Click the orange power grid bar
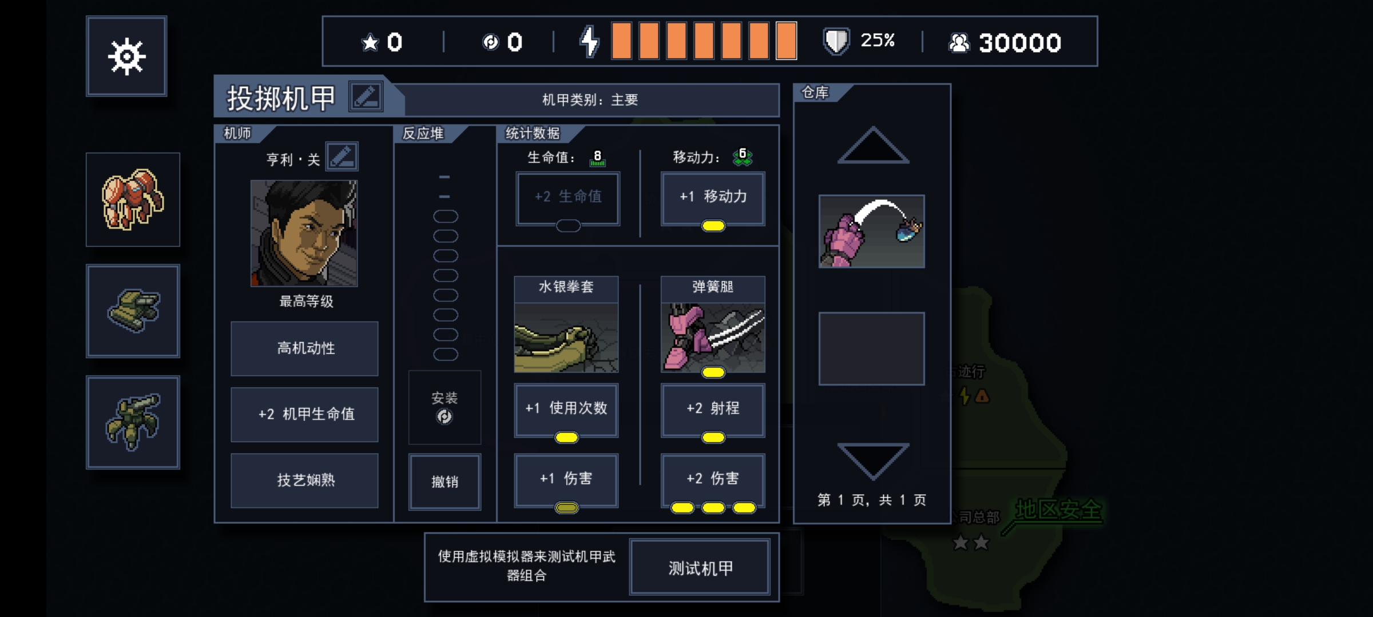The image size is (1373, 617). tap(704, 41)
